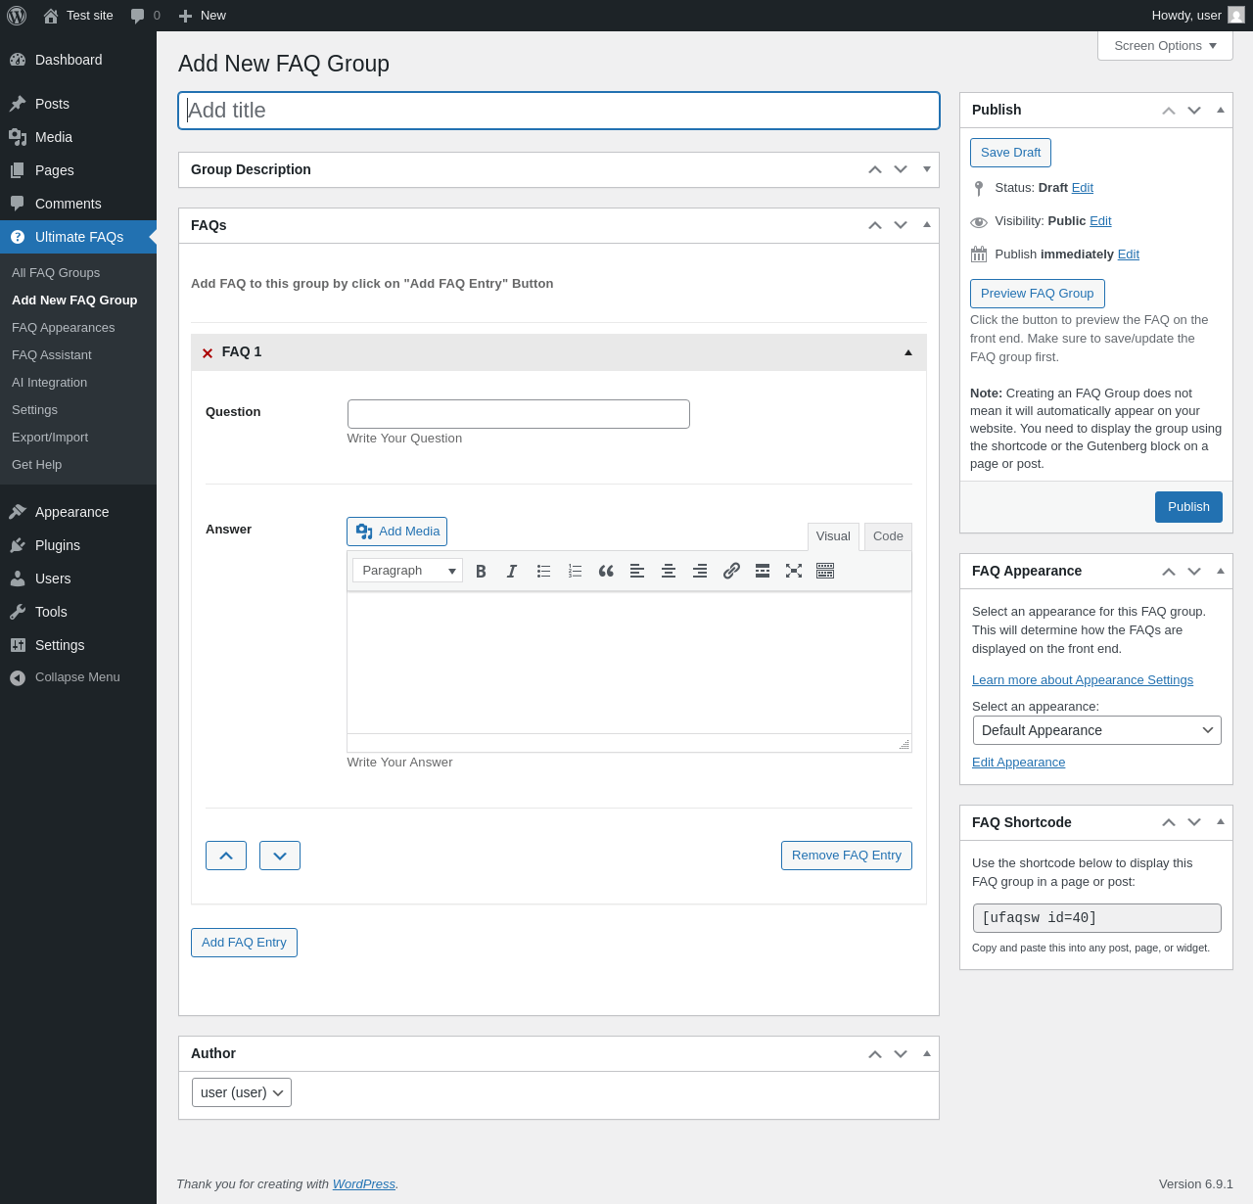This screenshot has height=1204, width=1253.
Task: Toggle the editor toolbar with keyboard icon
Action: pyautogui.click(x=825, y=571)
